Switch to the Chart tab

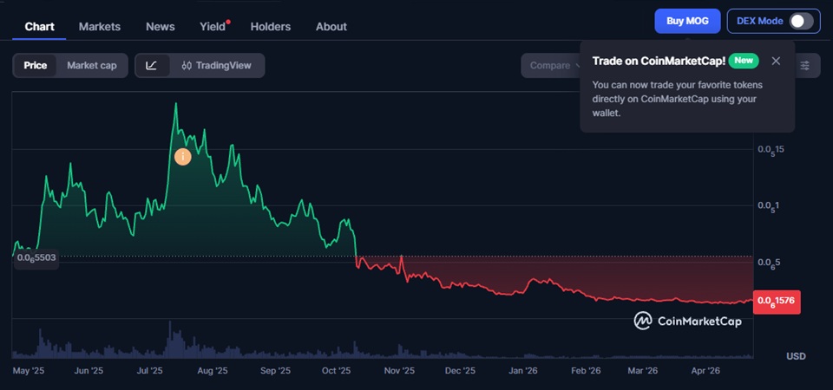pos(39,27)
